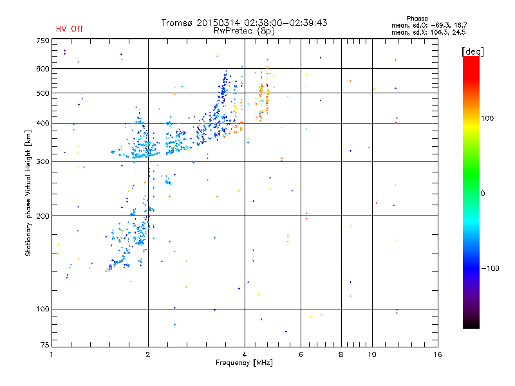Click the plot title 'Tromsø 20150314 02:38:00-02:39:43'
The height and width of the screenshot is (386, 515).
244,23
